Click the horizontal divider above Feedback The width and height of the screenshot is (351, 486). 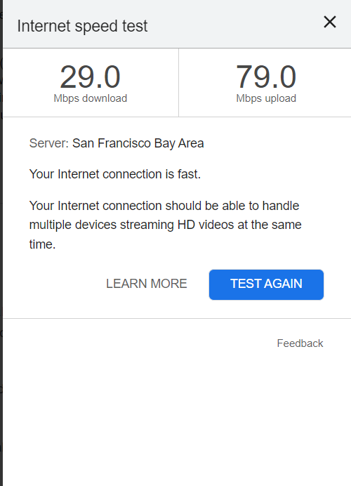(x=177, y=318)
